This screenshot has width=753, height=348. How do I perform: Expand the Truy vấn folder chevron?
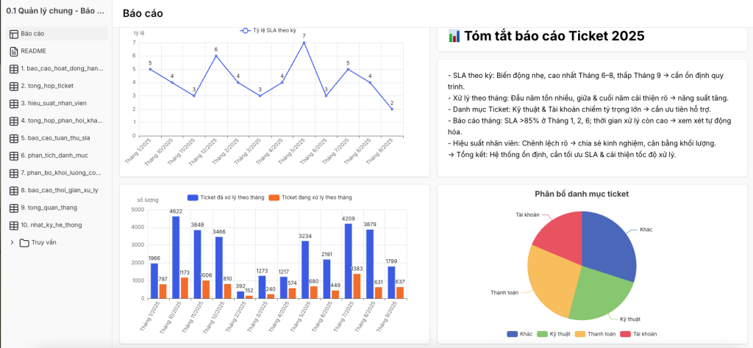pos(12,242)
